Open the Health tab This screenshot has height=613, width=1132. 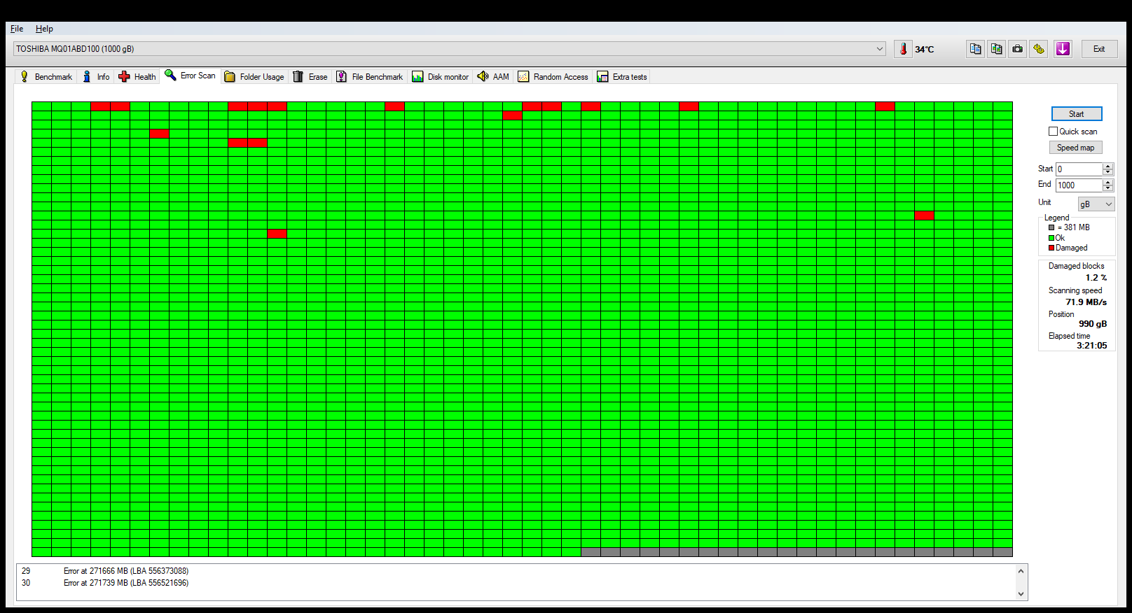(x=137, y=77)
